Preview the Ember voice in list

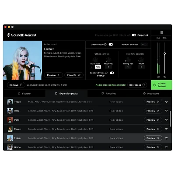153,138
